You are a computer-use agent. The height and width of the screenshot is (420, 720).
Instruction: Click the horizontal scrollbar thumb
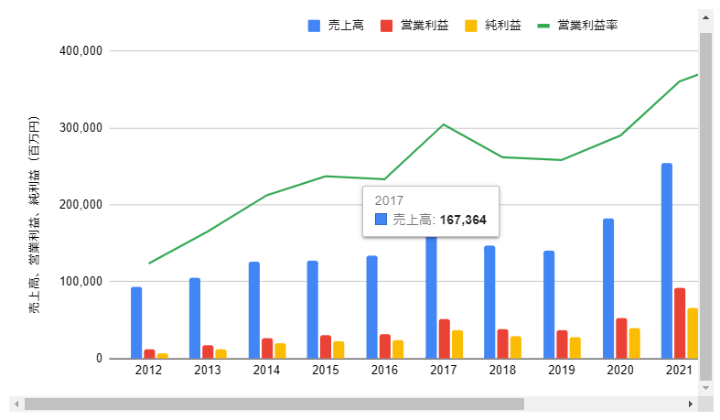(x=274, y=404)
